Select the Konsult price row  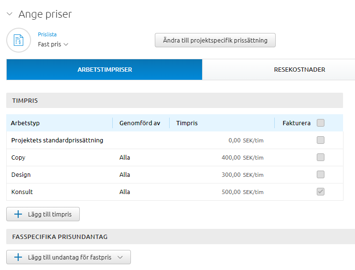tap(22, 192)
